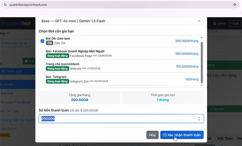This screenshot has width=242, height=146.
Task: Click the Tắt status badge on Zalo test bot
Action: [49, 43]
